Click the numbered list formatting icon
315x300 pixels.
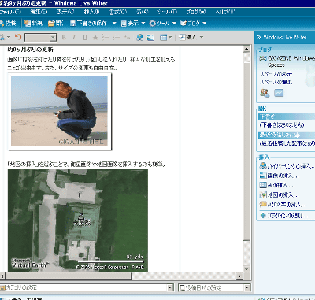(x=106, y=37)
